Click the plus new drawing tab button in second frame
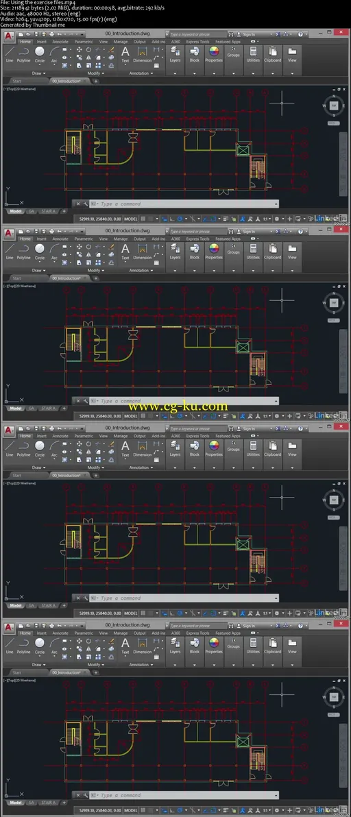 click(x=96, y=278)
